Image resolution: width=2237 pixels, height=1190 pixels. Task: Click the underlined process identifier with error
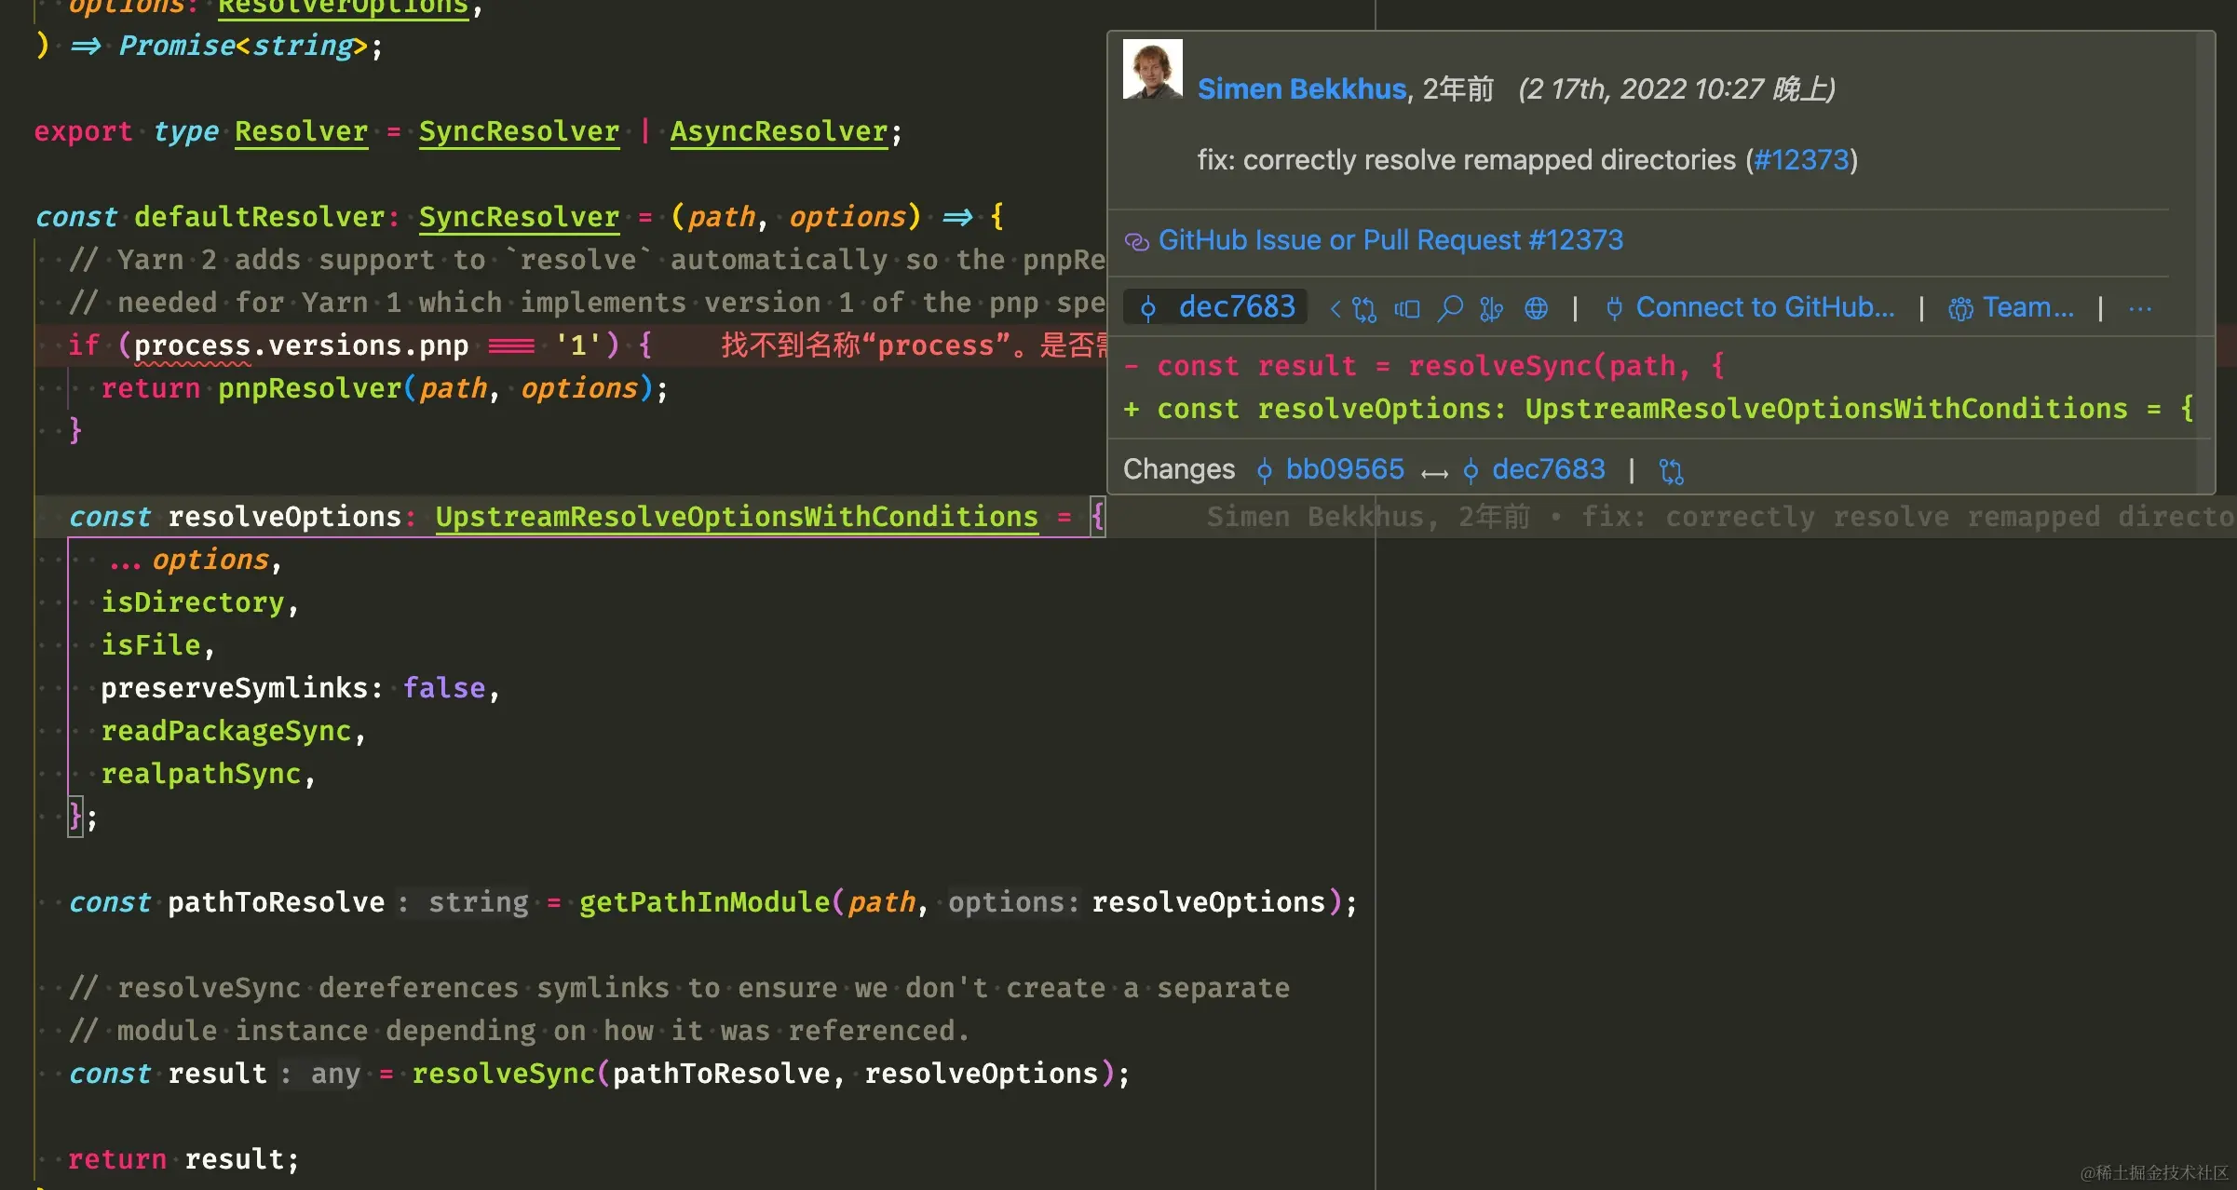[192, 345]
